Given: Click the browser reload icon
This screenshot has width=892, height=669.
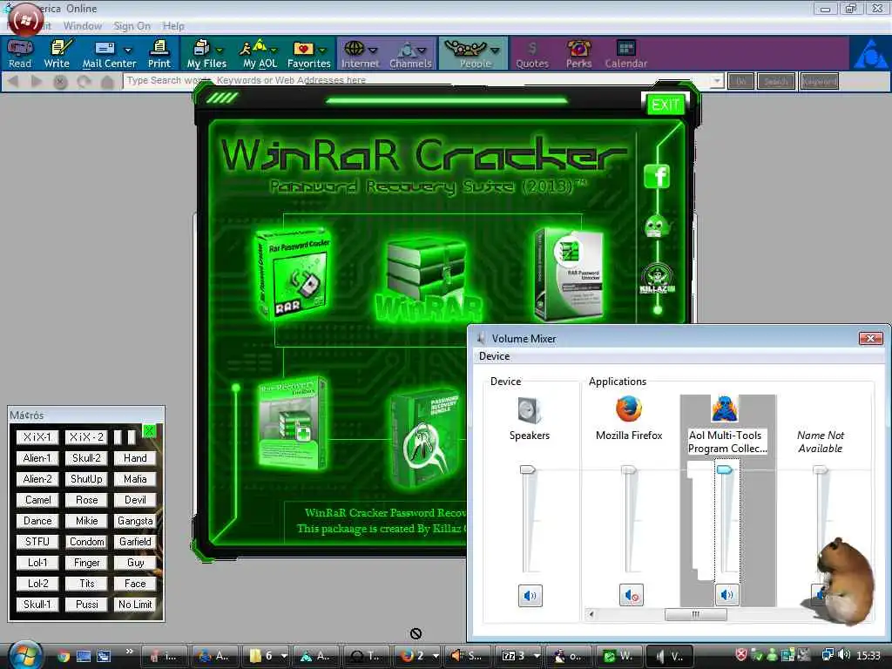Looking at the screenshot, I should tap(84, 82).
